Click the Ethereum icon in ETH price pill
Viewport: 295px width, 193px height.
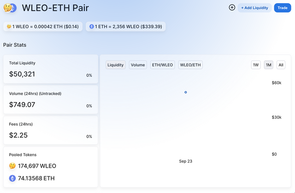pyautogui.click(x=92, y=26)
